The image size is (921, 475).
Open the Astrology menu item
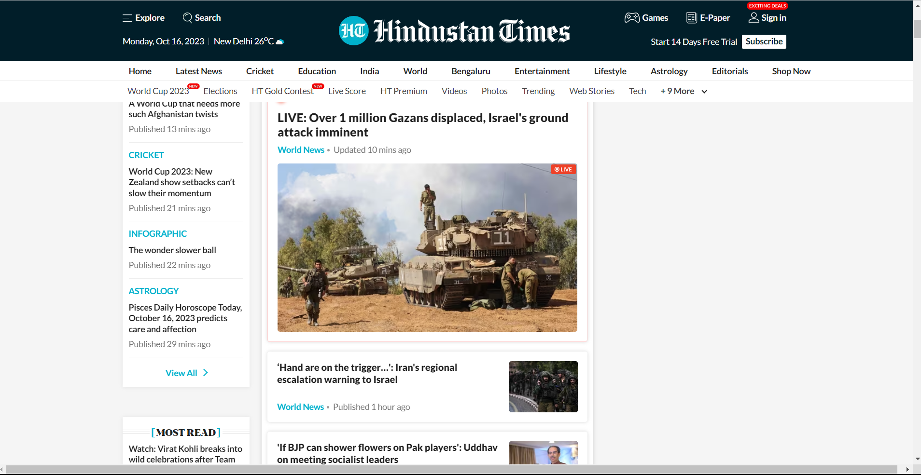point(669,71)
